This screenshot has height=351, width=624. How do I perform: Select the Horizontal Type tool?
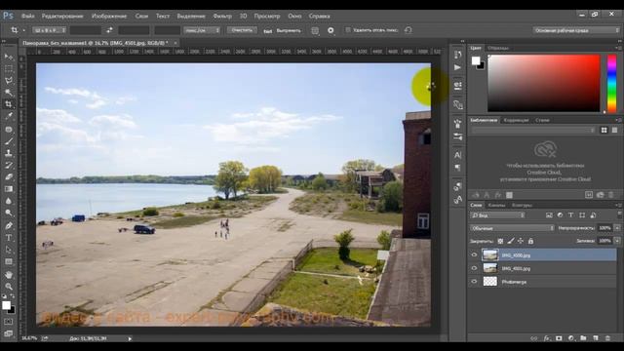pyautogui.click(x=9, y=238)
